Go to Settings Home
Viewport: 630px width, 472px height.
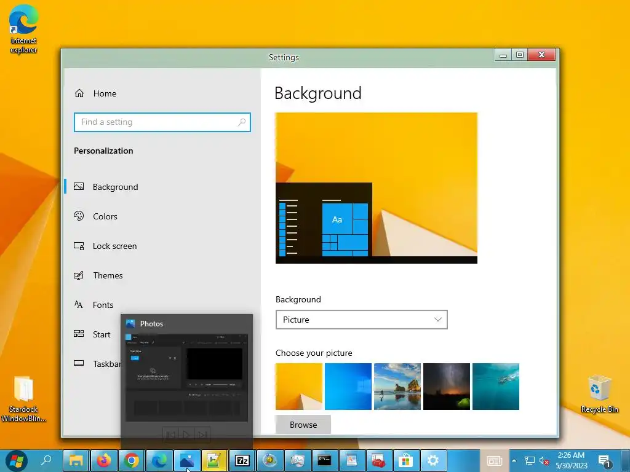click(x=95, y=93)
